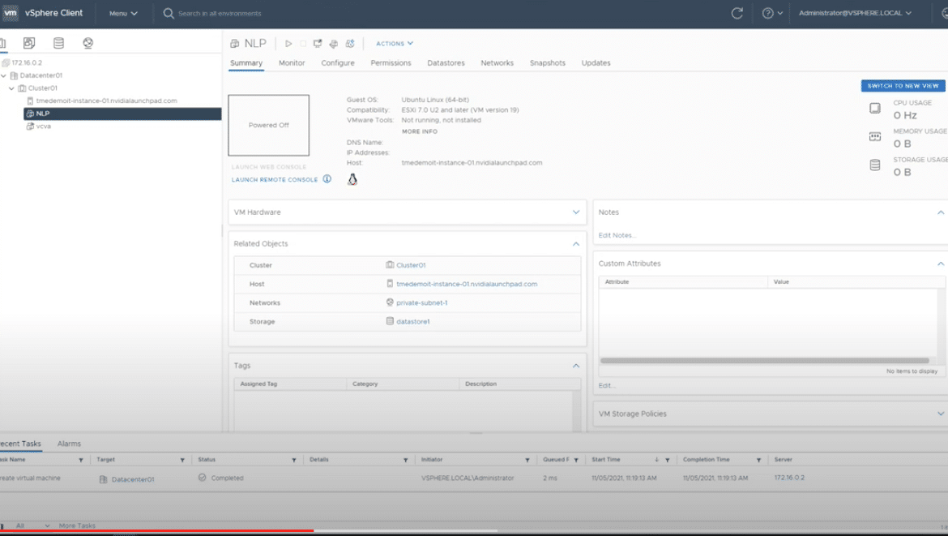Open the Administrator@VSPHERE.LOCAL user dropdown

[x=855, y=13]
